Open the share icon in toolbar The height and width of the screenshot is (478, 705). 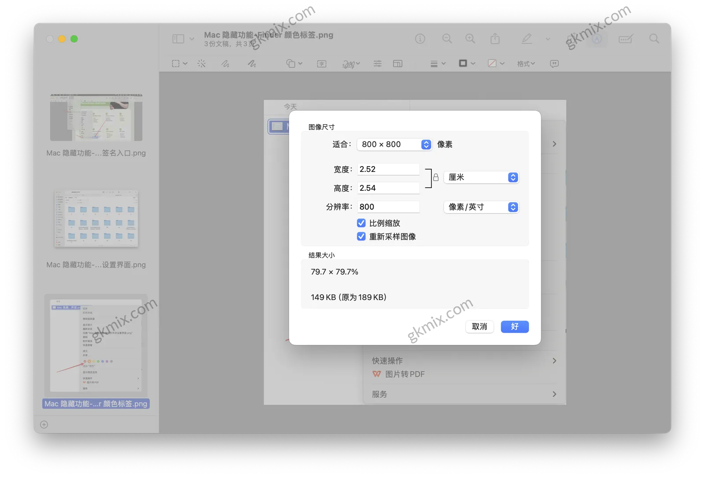point(495,39)
